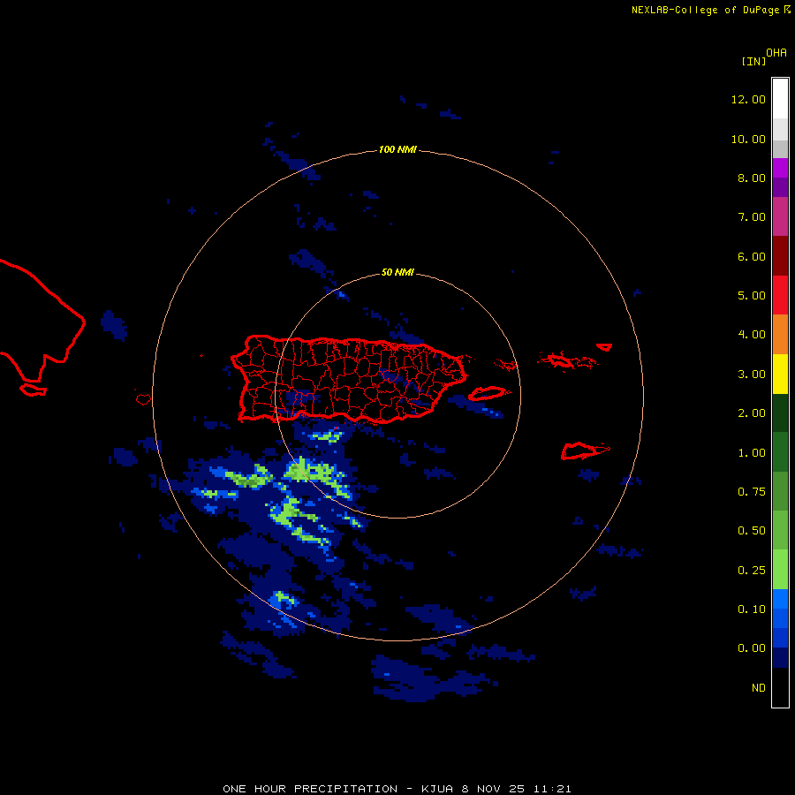Image resolution: width=795 pixels, height=795 pixels.
Task: Click the orange legend swatch
Action: coord(780,335)
